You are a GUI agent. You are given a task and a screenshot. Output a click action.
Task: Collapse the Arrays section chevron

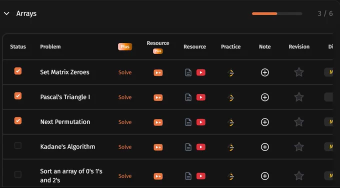pyautogui.click(x=6, y=13)
